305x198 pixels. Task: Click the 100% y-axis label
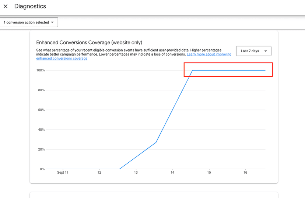(x=41, y=70)
